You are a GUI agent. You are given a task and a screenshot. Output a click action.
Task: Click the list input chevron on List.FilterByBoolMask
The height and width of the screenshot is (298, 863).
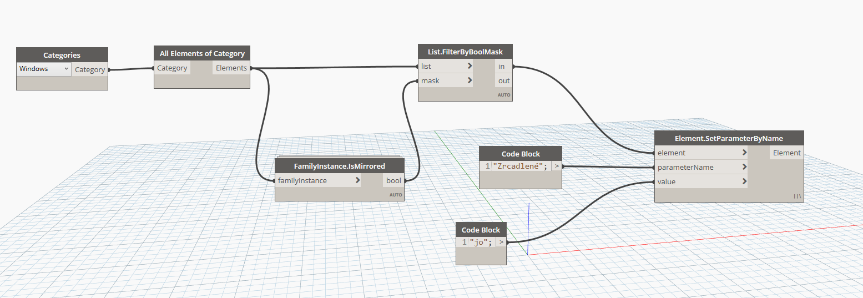coord(470,66)
